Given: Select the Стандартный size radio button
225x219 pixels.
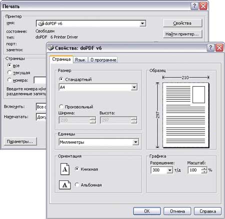Looking at the screenshot, I should pyautogui.click(x=61, y=79).
